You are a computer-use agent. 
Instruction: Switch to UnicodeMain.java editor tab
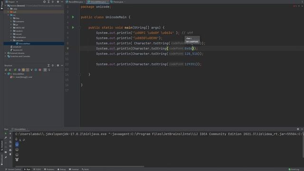coord(98,2)
